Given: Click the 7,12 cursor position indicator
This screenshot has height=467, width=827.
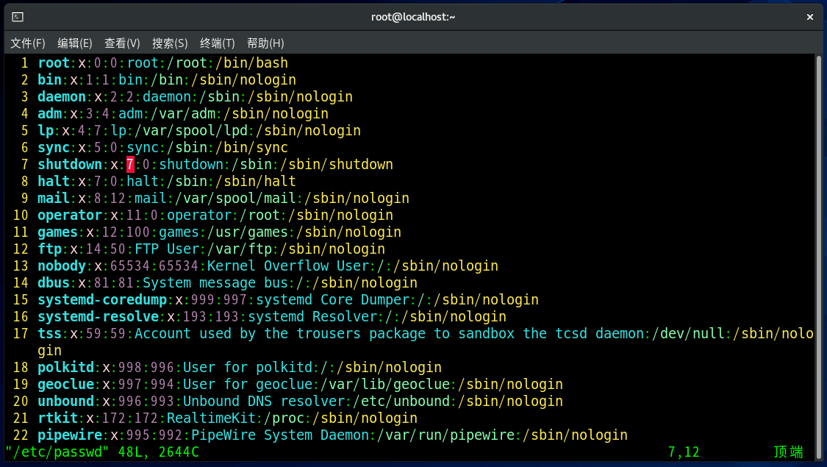Looking at the screenshot, I should click(x=684, y=452).
